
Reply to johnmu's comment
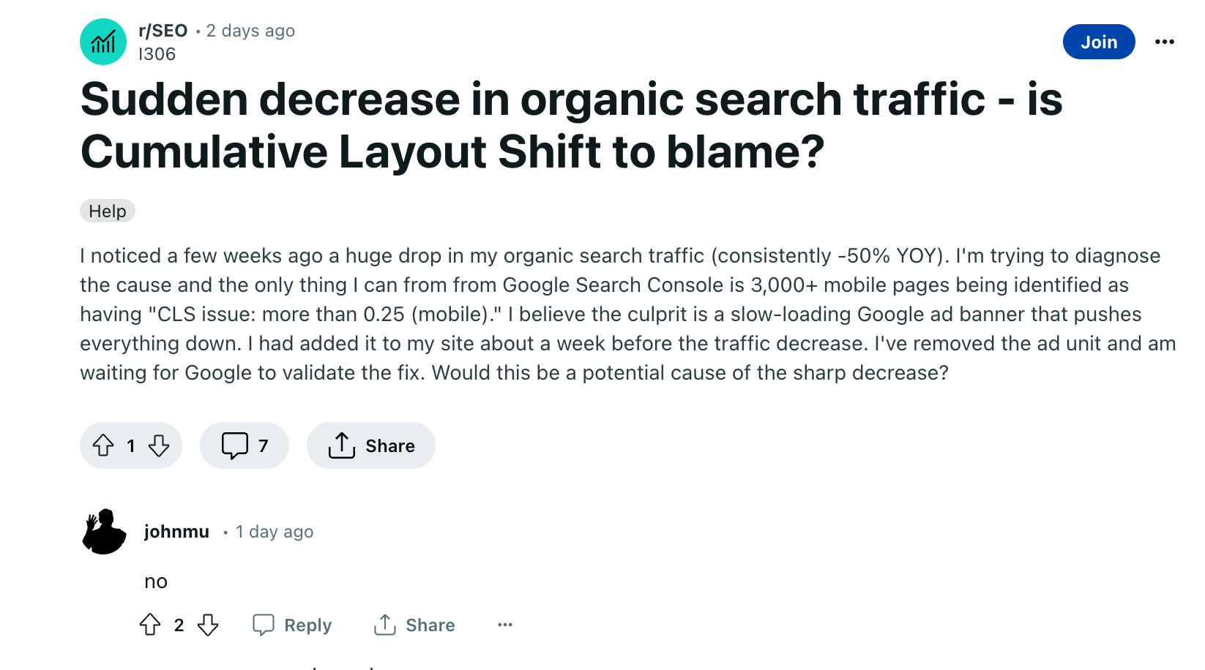tap(292, 625)
